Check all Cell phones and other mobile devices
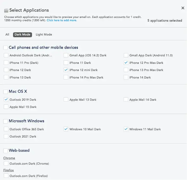 [x=6, y=48]
